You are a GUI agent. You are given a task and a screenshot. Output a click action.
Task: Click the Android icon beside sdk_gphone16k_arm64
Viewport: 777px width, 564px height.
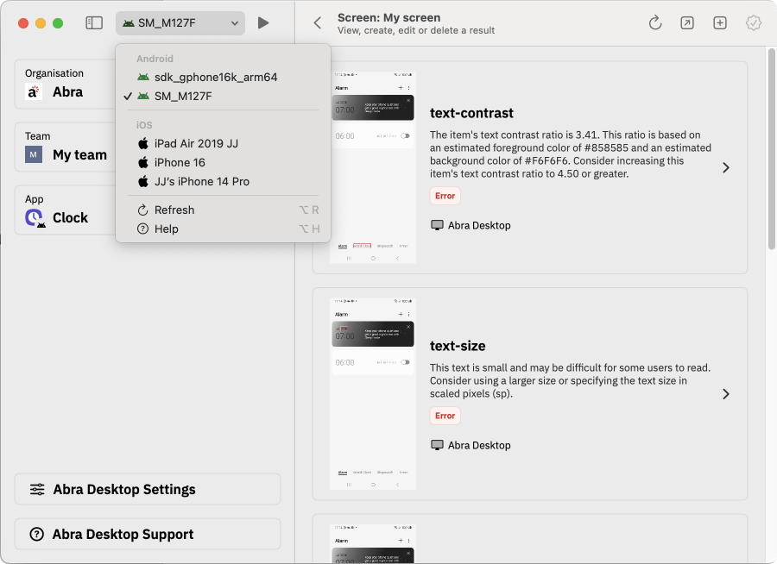pyautogui.click(x=143, y=78)
